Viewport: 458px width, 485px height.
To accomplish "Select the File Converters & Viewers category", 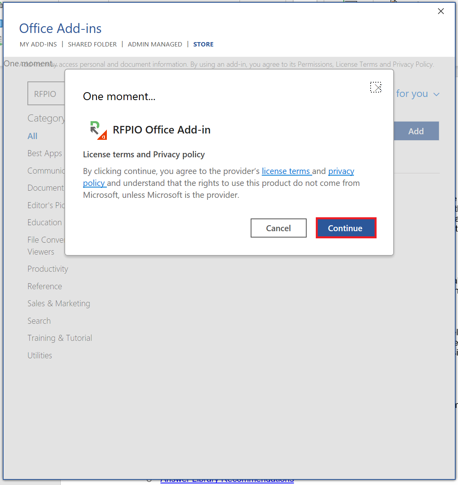I will [x=46, y=246].
